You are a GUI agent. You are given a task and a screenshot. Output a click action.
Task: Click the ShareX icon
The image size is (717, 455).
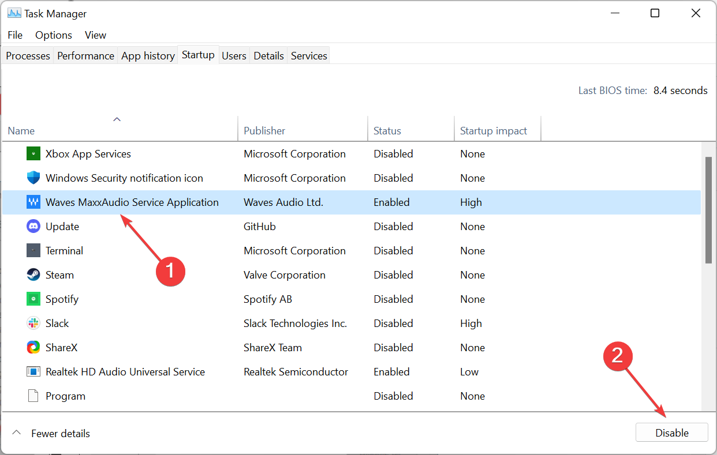pos(34,348)
